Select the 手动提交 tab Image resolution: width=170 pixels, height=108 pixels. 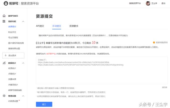57,26
